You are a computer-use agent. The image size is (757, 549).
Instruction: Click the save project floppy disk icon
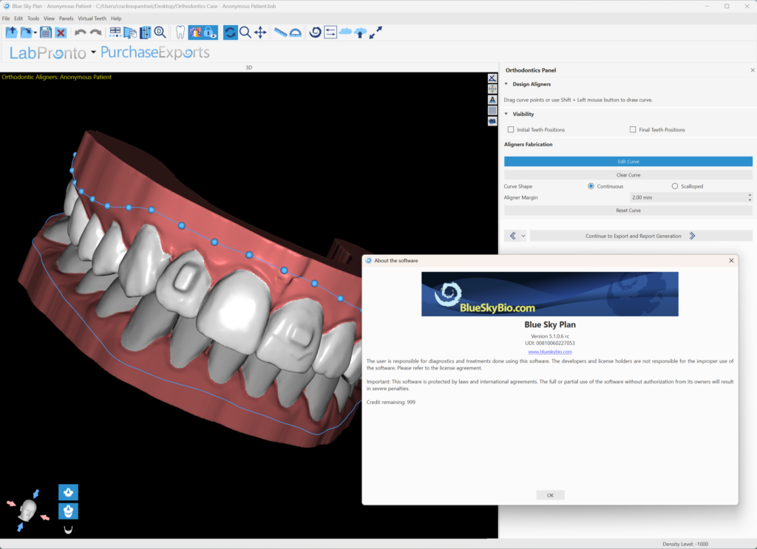click(x=46, y=33)
